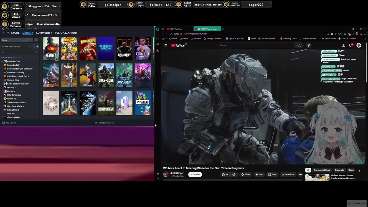Select Borderlands GOTY Enhanced in list
368x207 pixels.
[20, 69]
